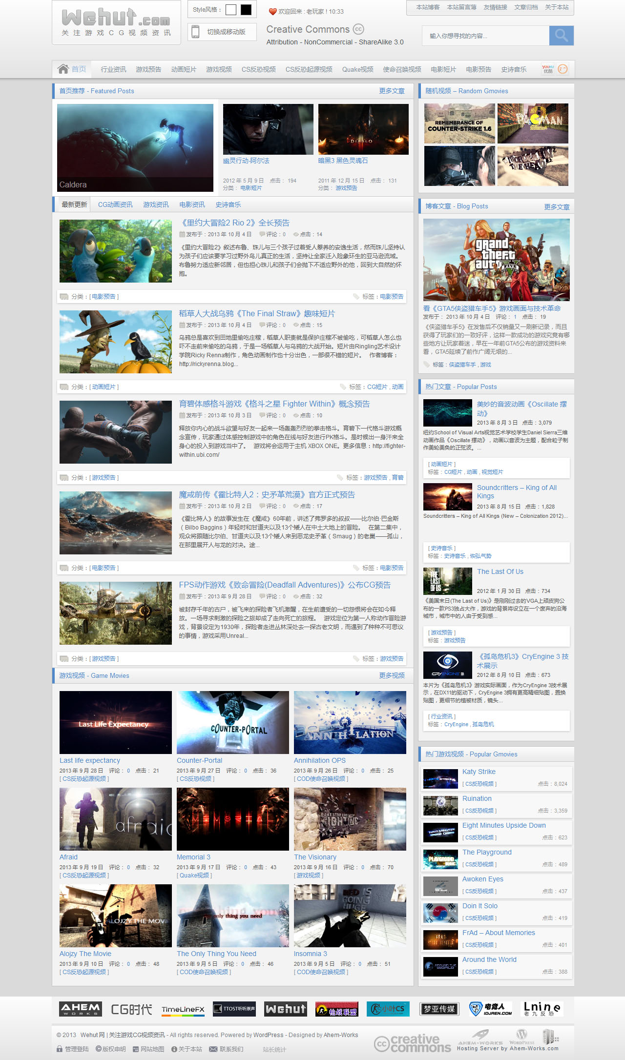This screenshot has width=625, height=1060.
Task: Click the AHEM Works partner logo
Action: click(x=81, y=1009)
